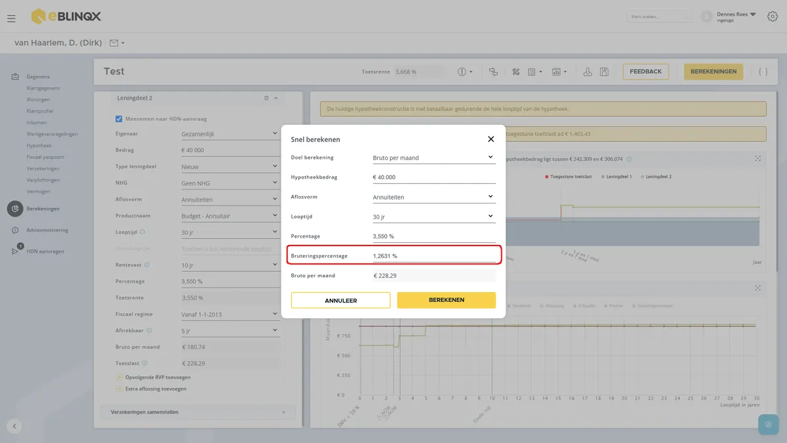Open the hamburger menu

click(11, 18)
